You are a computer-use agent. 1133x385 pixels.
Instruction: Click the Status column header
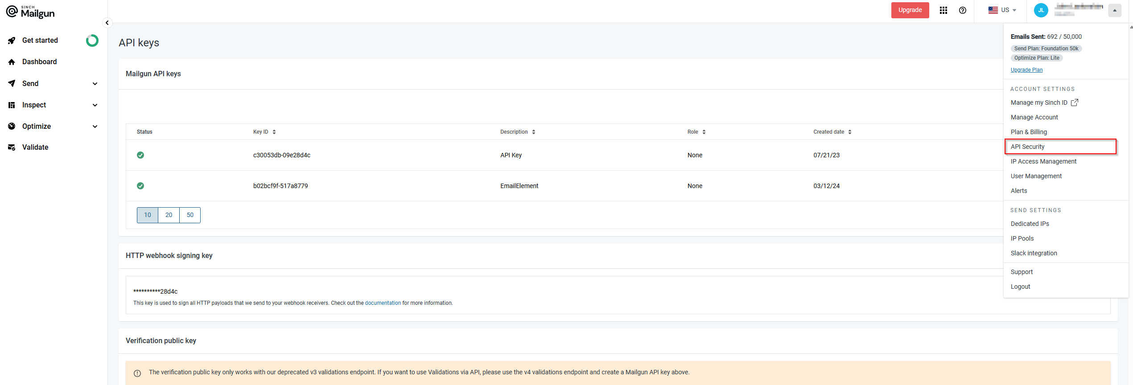point(144,132)
